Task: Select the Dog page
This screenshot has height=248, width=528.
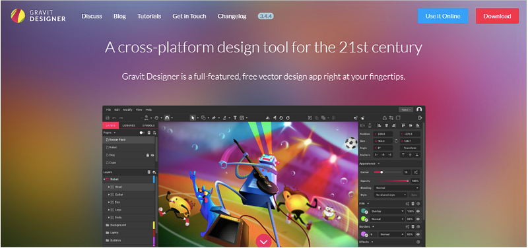Action: [x=128, y=155]
